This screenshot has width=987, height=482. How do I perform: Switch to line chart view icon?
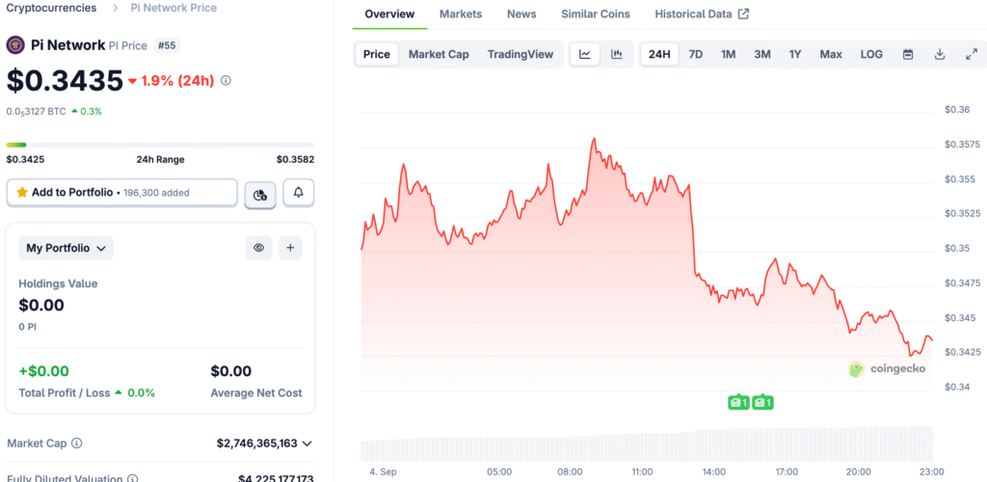pyautogui.click(x=585, y=54)
